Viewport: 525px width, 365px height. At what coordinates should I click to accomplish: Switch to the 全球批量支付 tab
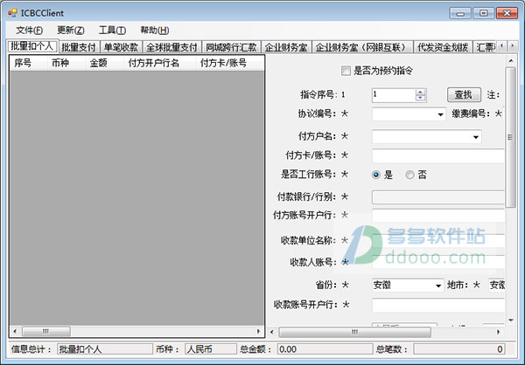[171, 47]
